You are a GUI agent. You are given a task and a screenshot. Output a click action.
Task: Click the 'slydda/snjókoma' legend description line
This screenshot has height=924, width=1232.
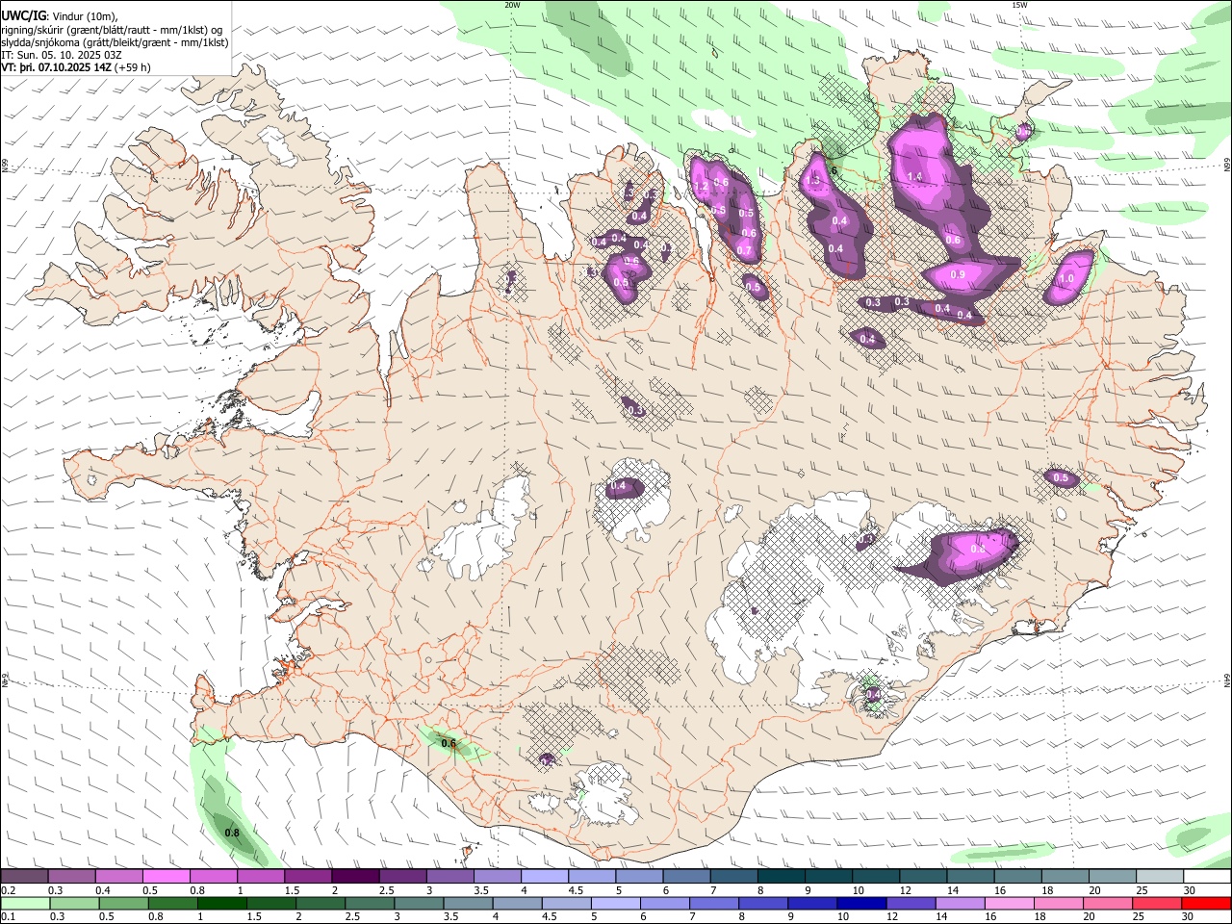tap(115, 41)
